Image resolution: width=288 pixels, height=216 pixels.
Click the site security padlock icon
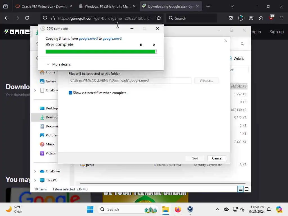(53, 18)
